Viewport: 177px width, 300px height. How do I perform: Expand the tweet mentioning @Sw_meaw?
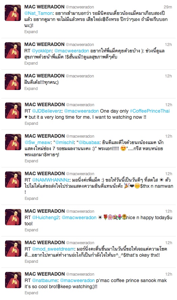click(31, 161)
